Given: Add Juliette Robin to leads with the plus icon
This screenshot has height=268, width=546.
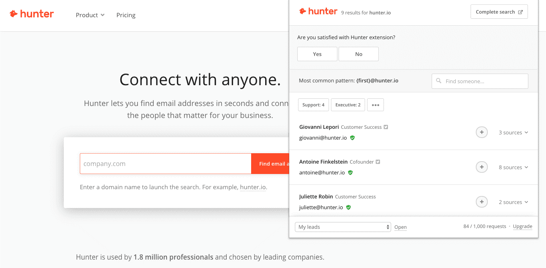Looking at the screenshot, I should pyautogui.click(x=482, y=202).
